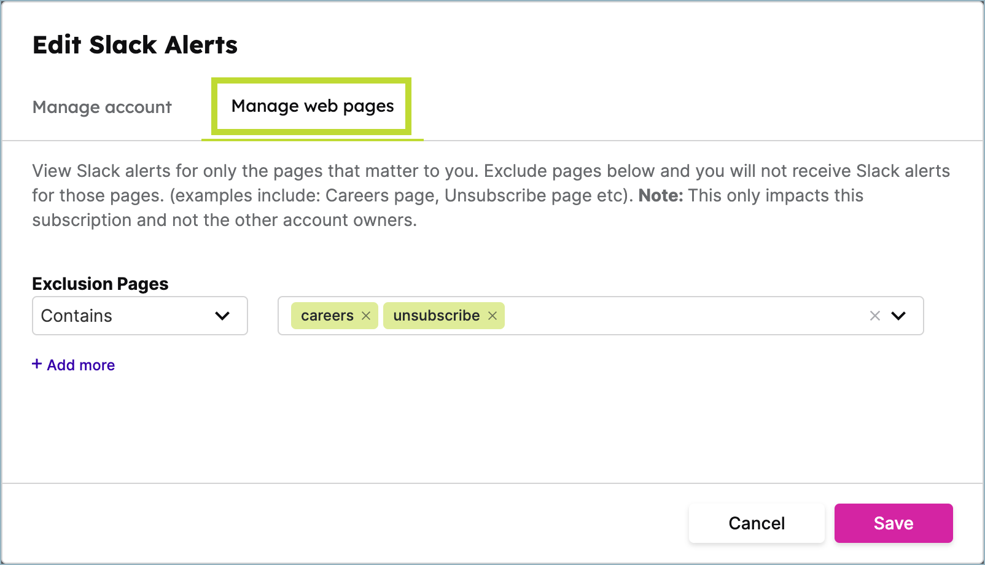Click the Add more link
985x565 pixels.
pyautogui.click(x=80, y=365)
